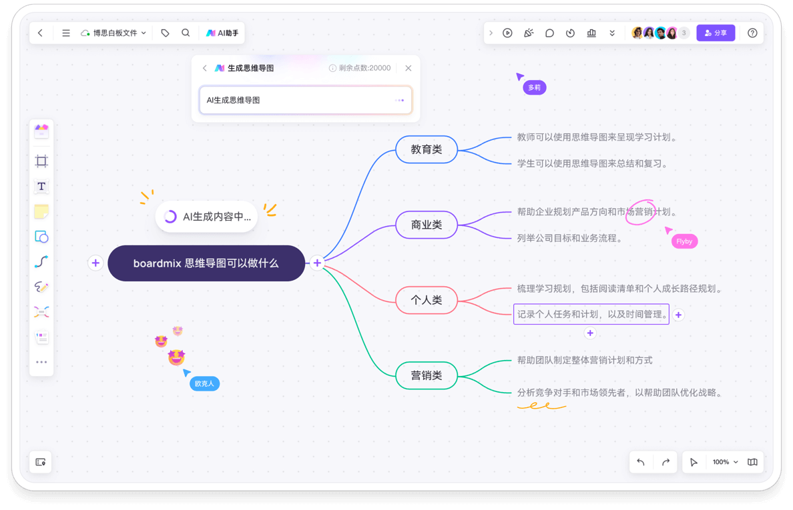Viewport: 793px width, 510px height.
Task: Redo the last action
Action: tap(666, 462)
